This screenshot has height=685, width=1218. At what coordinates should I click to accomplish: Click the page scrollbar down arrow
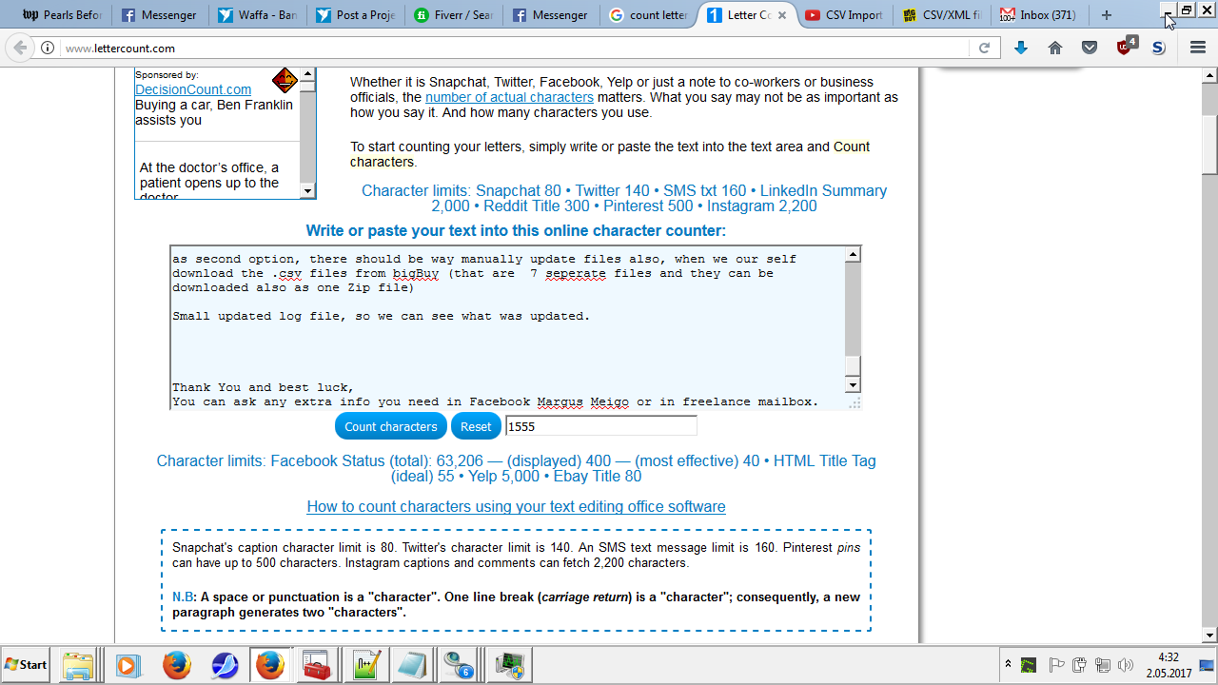[x=1209, y=636]
